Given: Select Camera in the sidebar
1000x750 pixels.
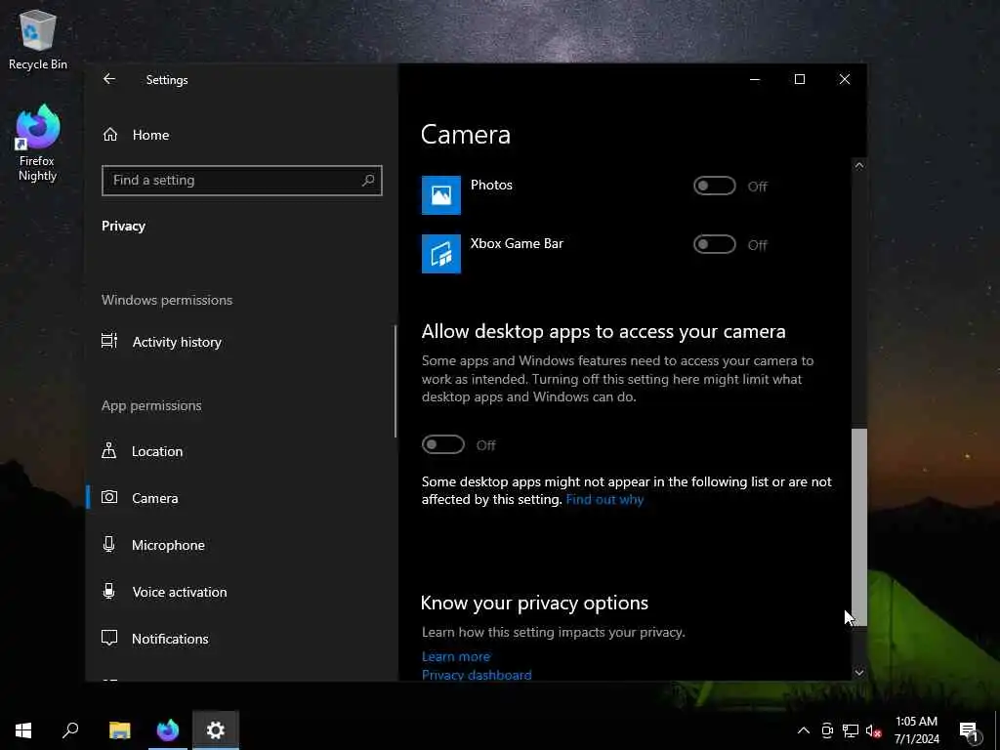Looking at the screenshot, I should pos(155,498).
